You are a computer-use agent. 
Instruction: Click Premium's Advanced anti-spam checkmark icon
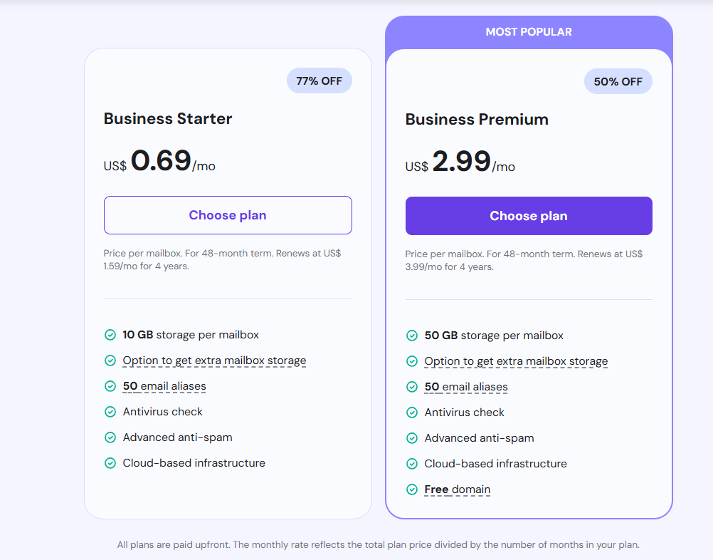[x=412, y=438]
